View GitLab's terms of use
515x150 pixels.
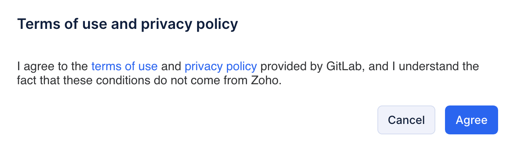124,66
